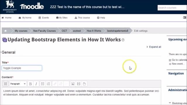The height and width of the screenshot is (105, 187).
Task: Click the unlink icon
Action: click(x=61, y=84)
